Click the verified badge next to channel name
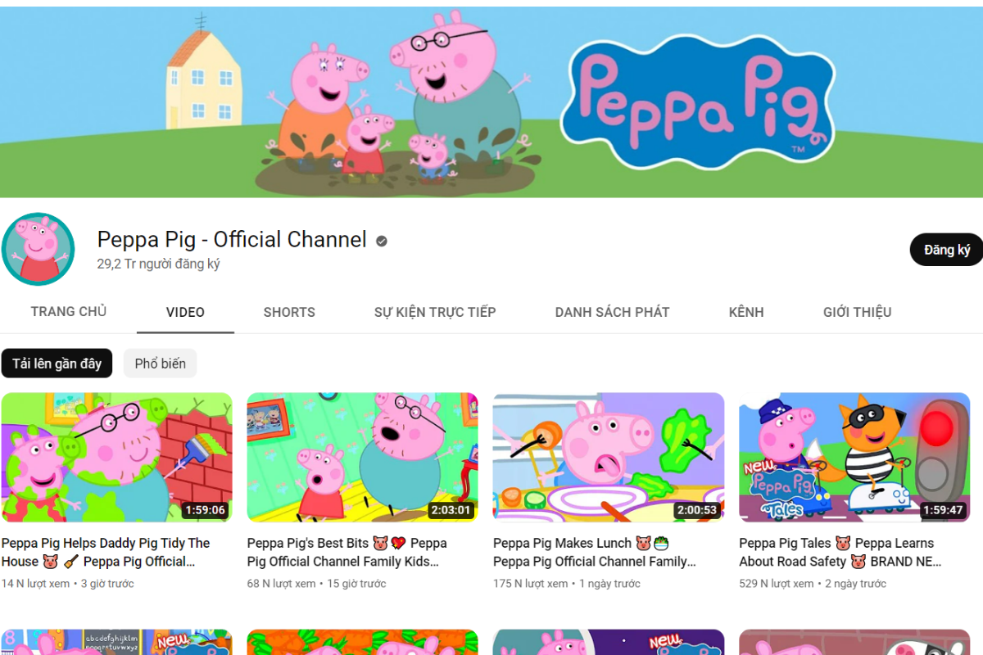 point(382,241)
